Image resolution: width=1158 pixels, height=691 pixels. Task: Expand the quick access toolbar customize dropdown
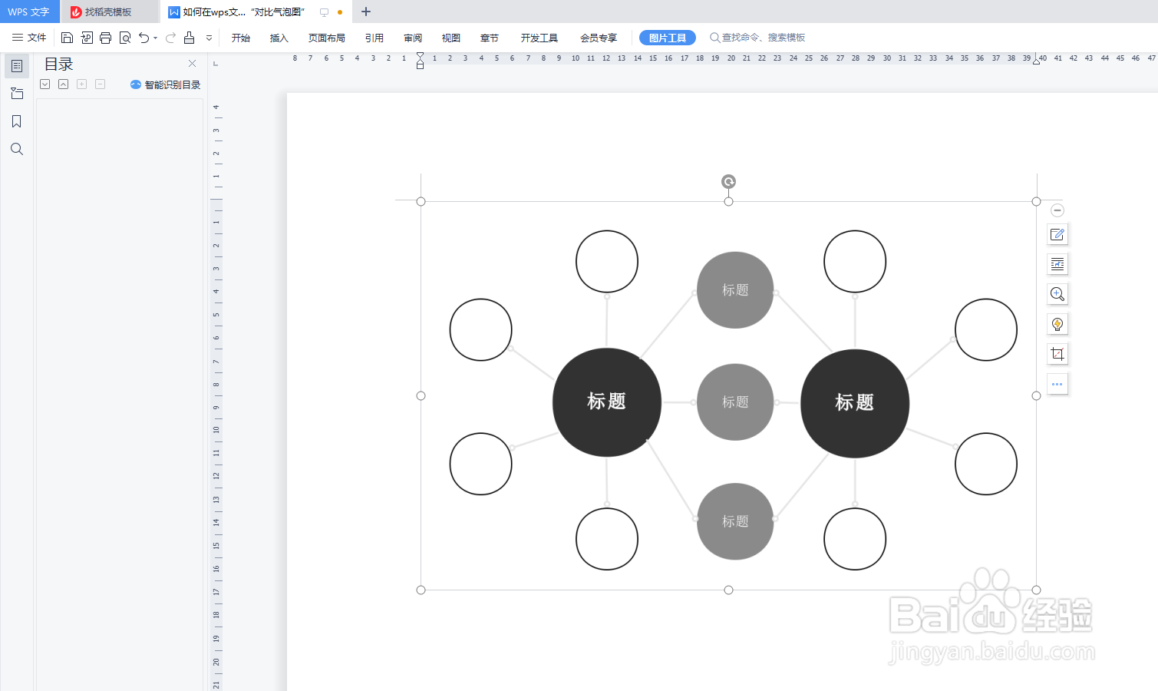point(209,38)
